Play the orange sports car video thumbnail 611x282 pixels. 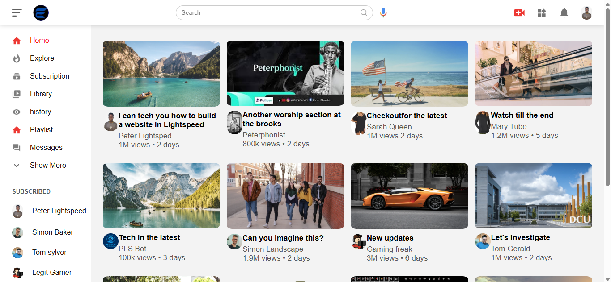point(409,195)
